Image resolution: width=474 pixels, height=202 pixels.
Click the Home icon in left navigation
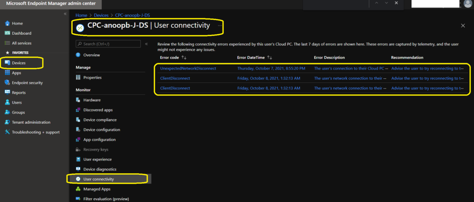pos(7,24)
